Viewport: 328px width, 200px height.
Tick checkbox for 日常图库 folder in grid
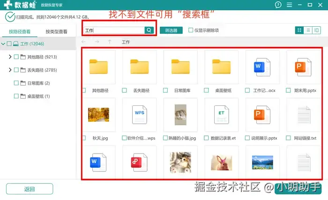[x=165, y=90]
